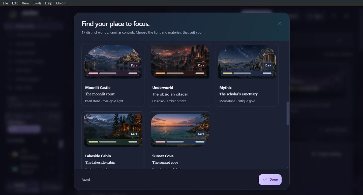This screenshot has height=195, width=363.
Task: Click the "Lakeside Cabin" theme title
Action: coord(98,156)
